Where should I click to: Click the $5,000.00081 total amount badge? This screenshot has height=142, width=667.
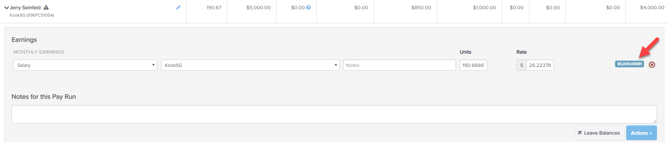point(630,64)
